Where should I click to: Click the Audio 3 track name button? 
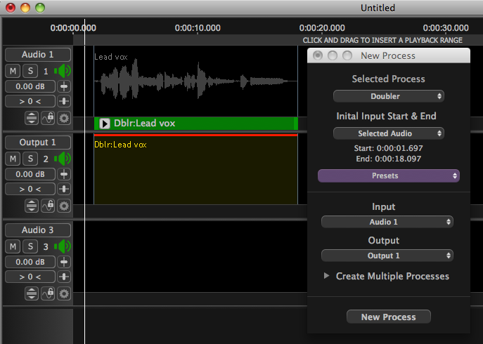(37, 230)
